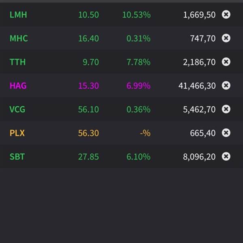Screen dimensions: 243x243
Task: Open SBT stock symbol
Action: click(17, 157)
